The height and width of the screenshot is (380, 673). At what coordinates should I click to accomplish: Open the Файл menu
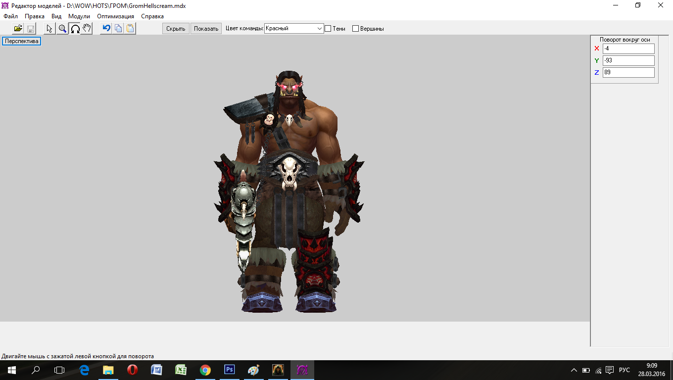click(x=10, y=16)
